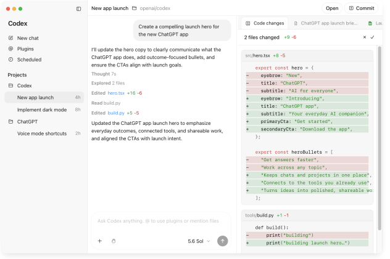
Task: Toggle the sidebar panel icon
Action: pos(78,9)
